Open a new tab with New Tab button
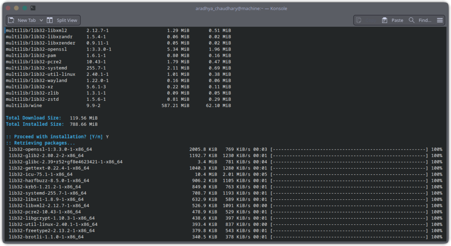451x246 pixels. pyautogui.click(x=22, y=20)
